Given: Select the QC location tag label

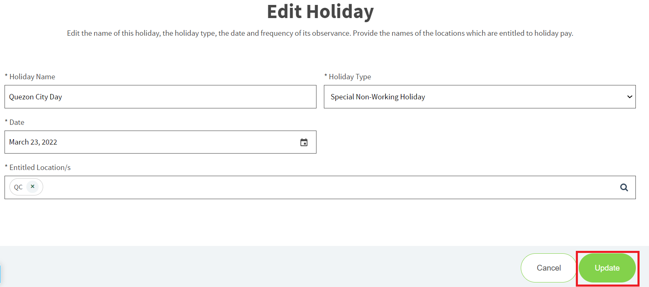Looking at the screenshot, I should pos(18,187).
